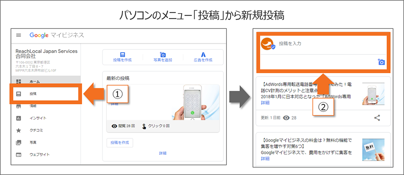Click the AdWords post phone thumbnail
The height and width of the screenshot is (175, 404).
click(x=373, y=93)
